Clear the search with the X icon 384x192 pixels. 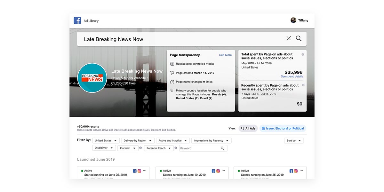click(x=289, y=38)
